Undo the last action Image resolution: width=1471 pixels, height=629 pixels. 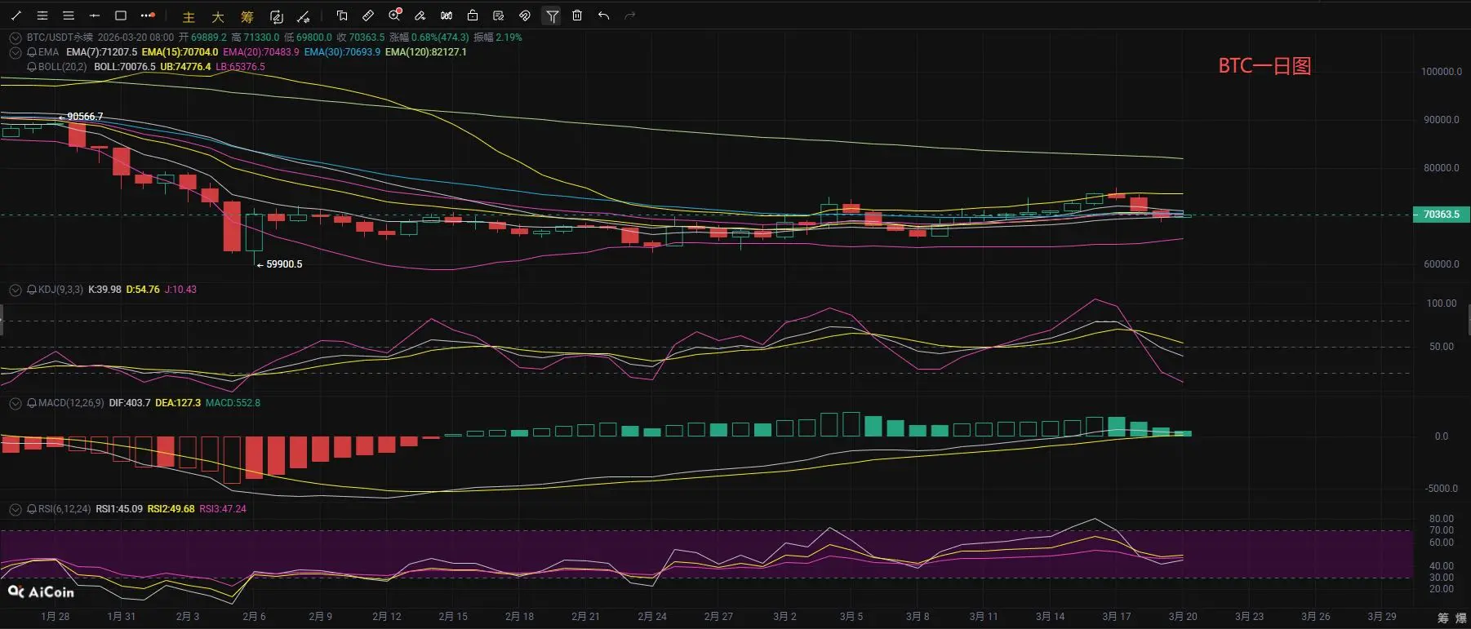(603, 16)
